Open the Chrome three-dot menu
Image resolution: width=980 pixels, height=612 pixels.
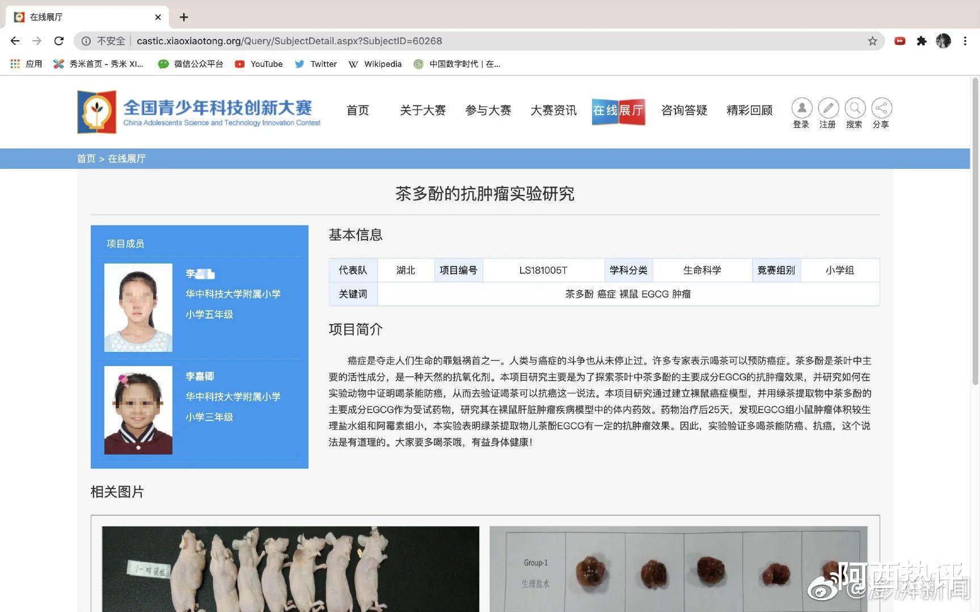pyautogui.click(x=966, y=41)
